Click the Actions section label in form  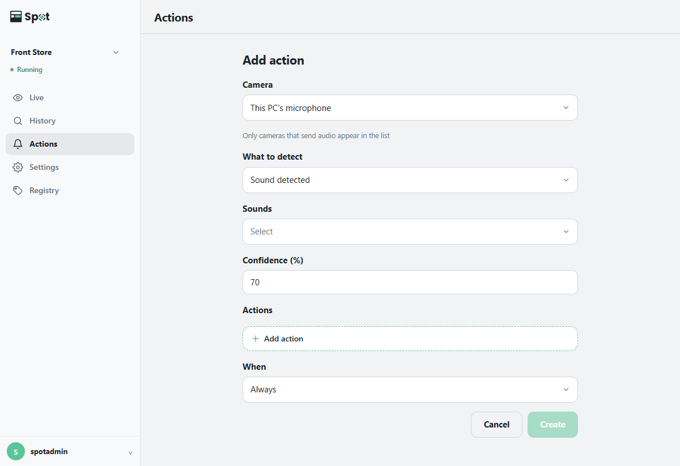tap(258, 310)
